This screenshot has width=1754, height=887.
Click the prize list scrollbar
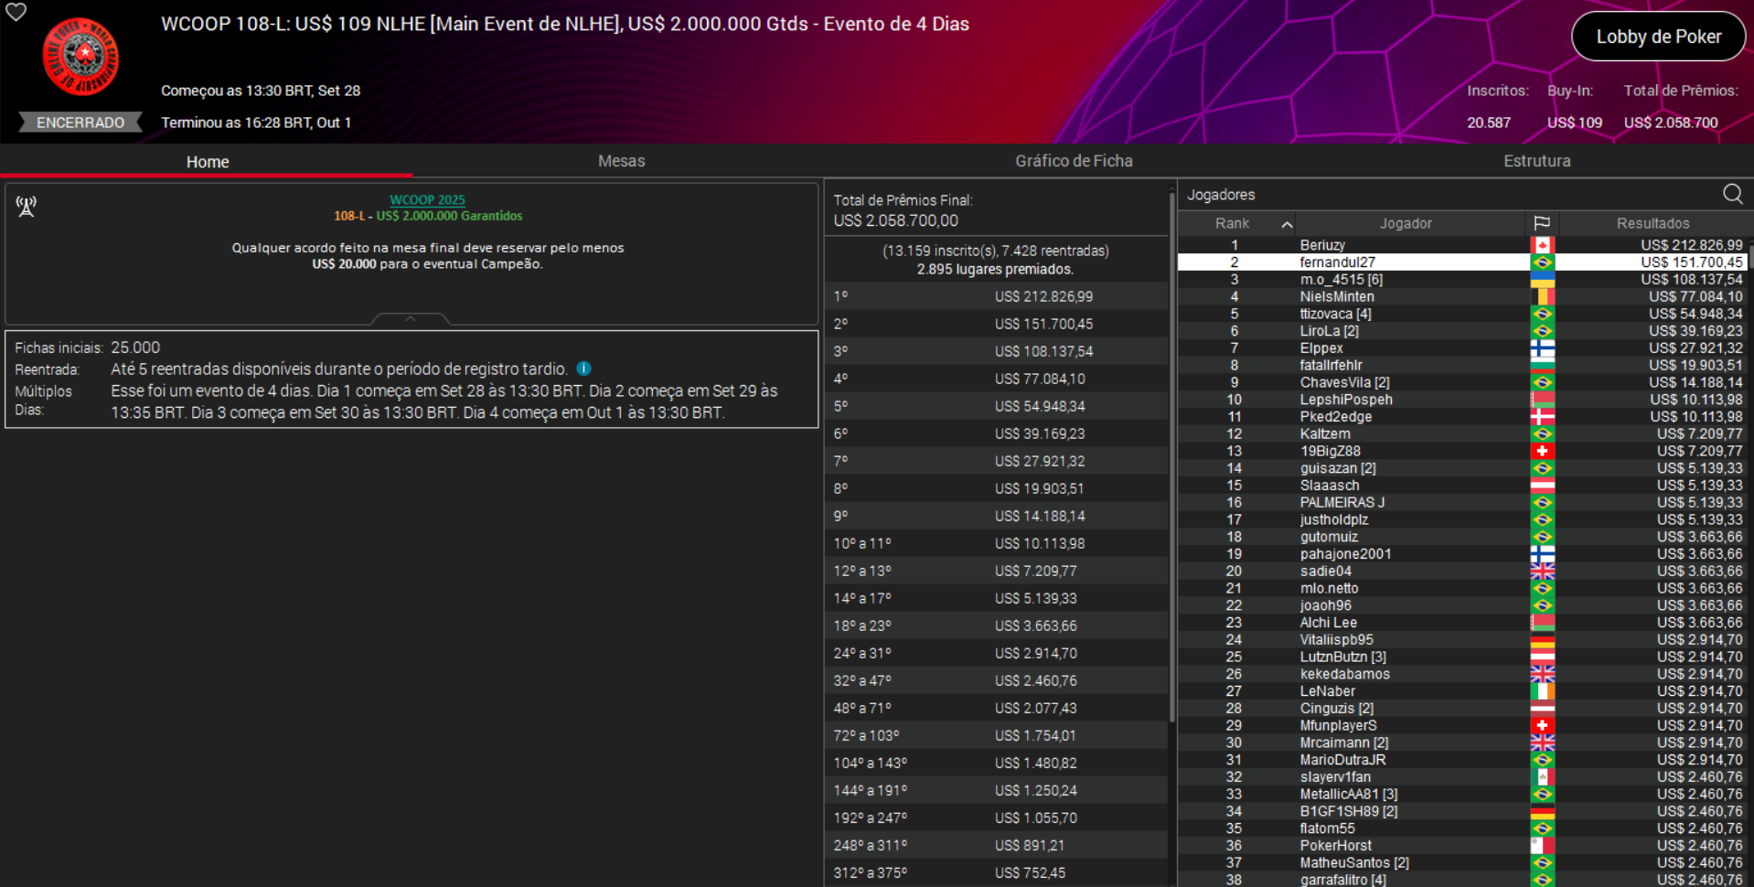pos(1171,457)
